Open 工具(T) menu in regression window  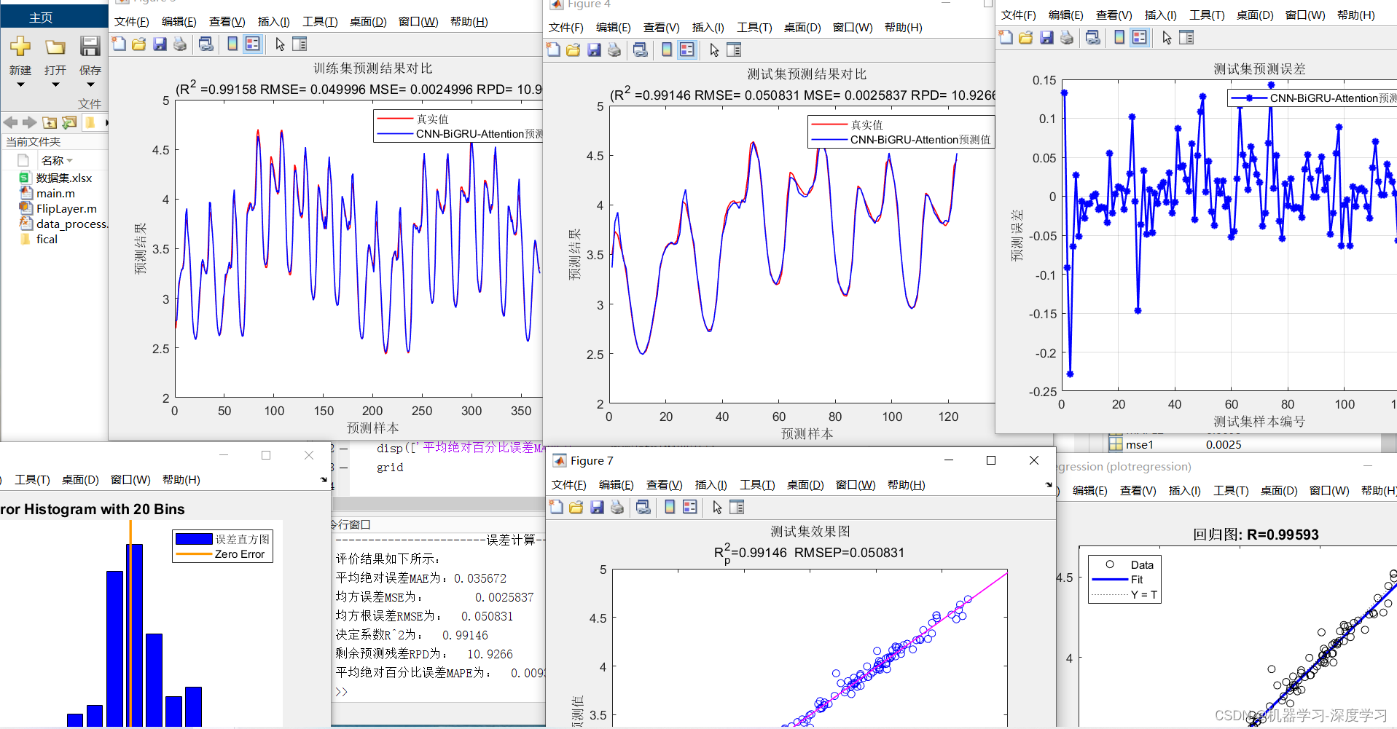(x=1231, y=491)
